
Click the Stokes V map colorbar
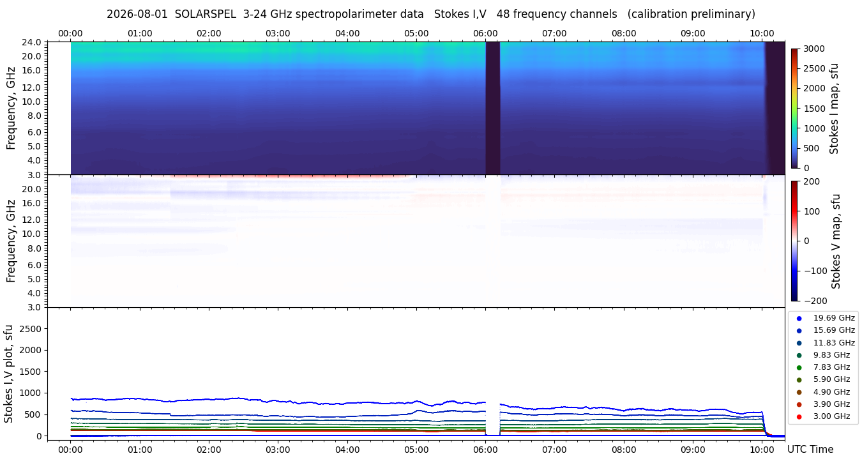794,241
